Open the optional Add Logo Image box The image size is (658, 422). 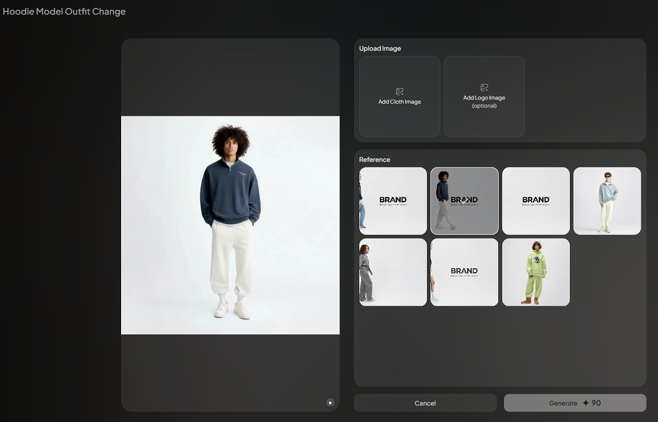[x=484, y=97]
